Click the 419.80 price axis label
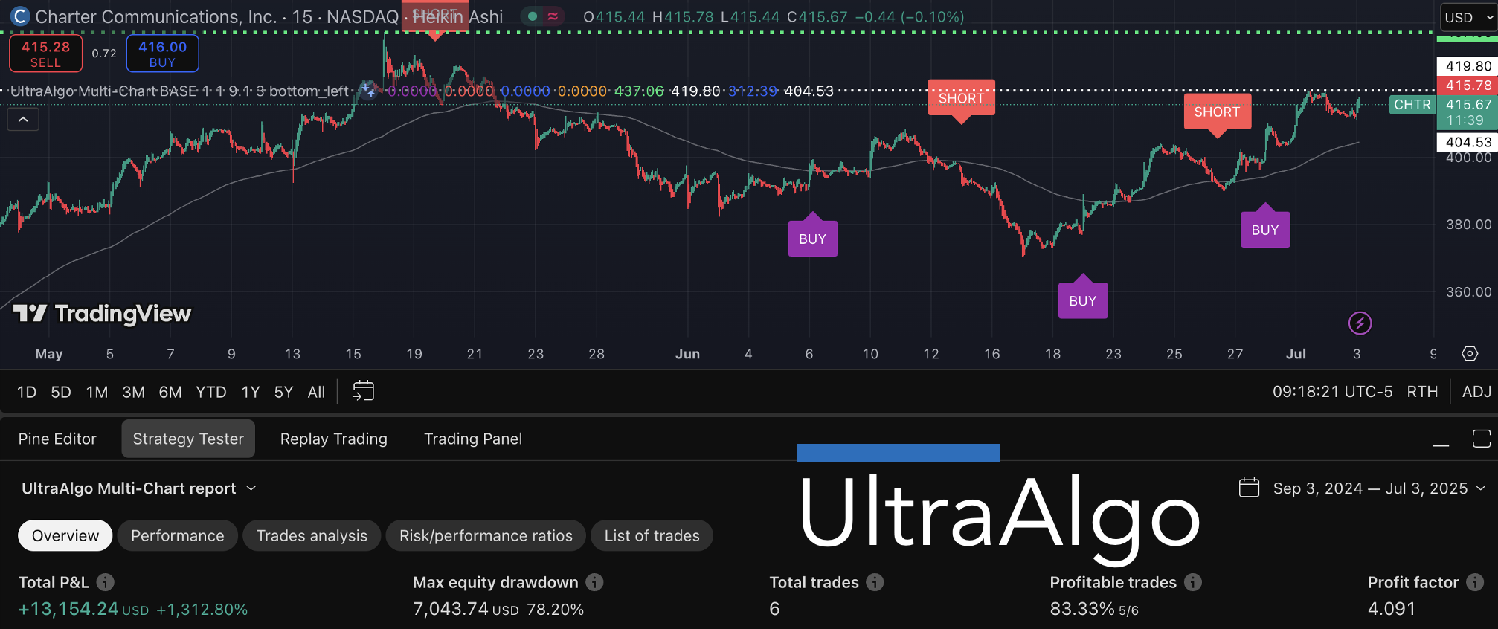The image size is (1498, 629). [1468, 66]
